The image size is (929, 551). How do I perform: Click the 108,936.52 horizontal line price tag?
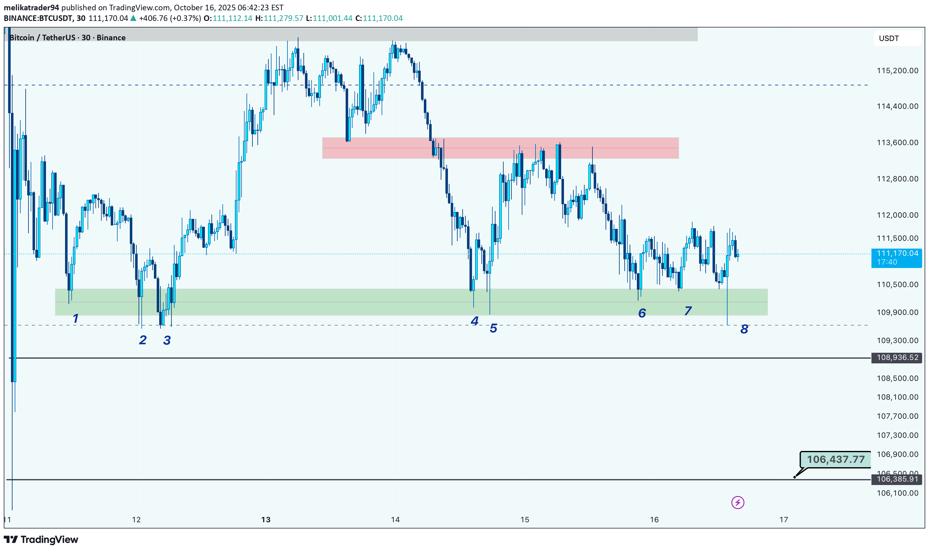tap(897, 357)
